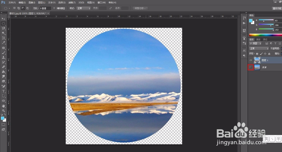
Task: Toggle Quick Mask mode
Action: tap(3, 124)
